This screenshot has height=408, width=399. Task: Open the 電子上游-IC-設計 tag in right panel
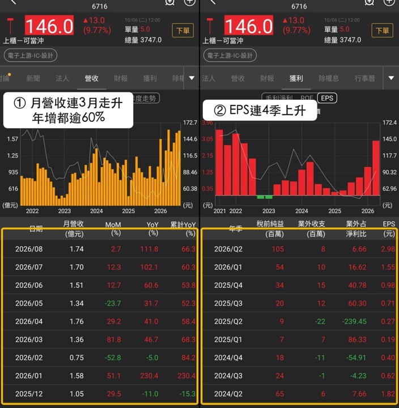[x=230, y=56]
